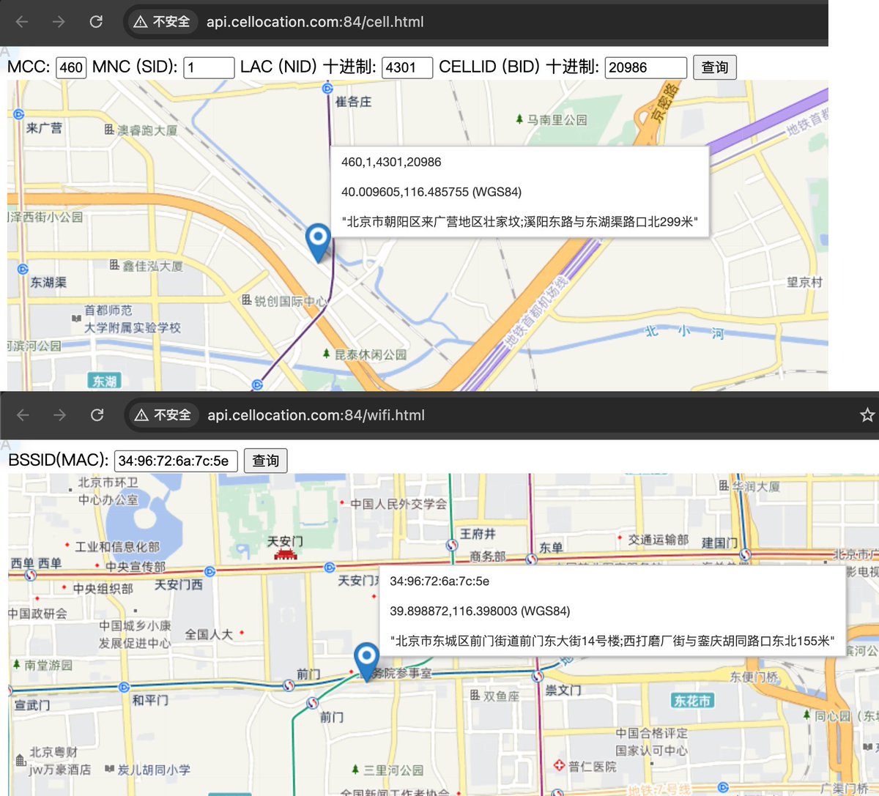Click the 望京村 map label
Viewport: 879px width, 796px height.
tap(804, 282)
